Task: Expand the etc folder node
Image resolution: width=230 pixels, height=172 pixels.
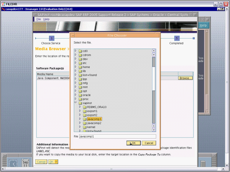Action: (x=76, y=63)
